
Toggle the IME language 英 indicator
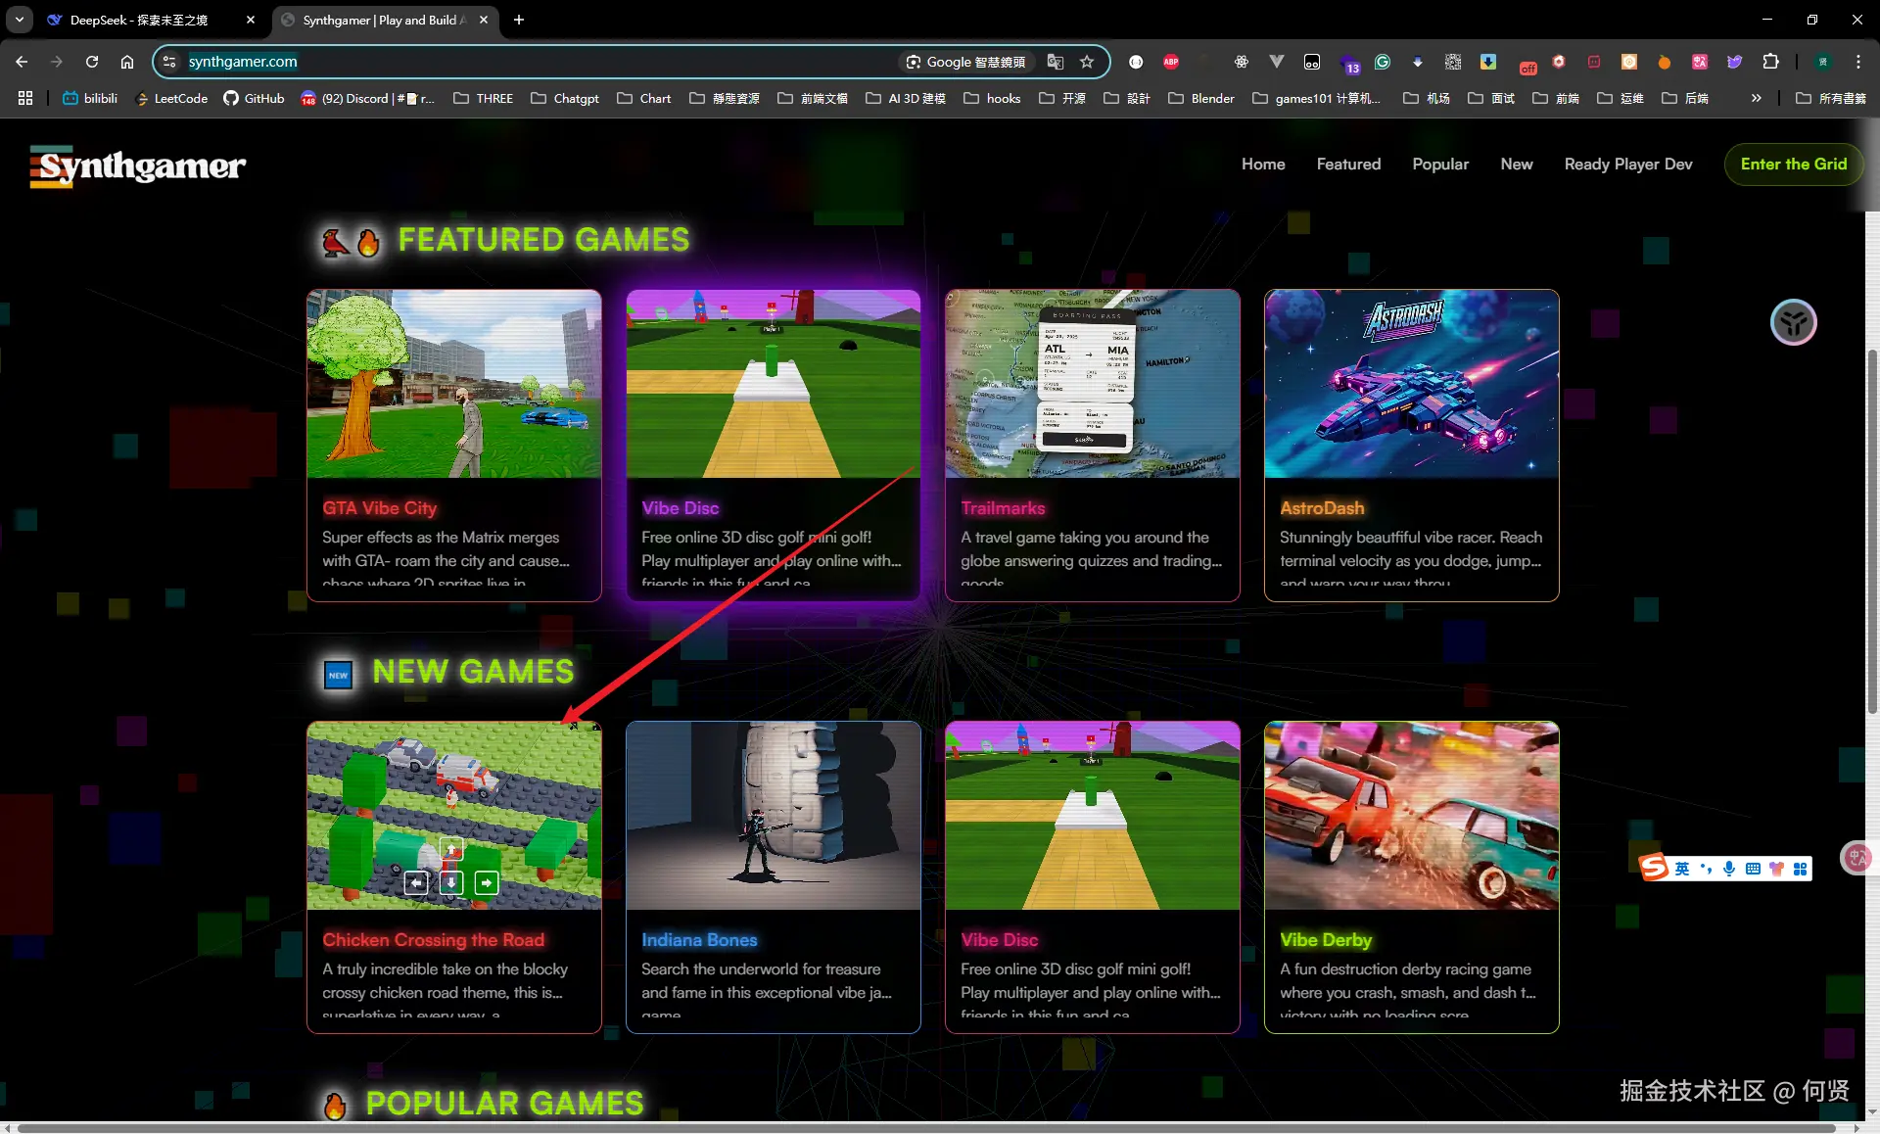(x=1681, y=869)
